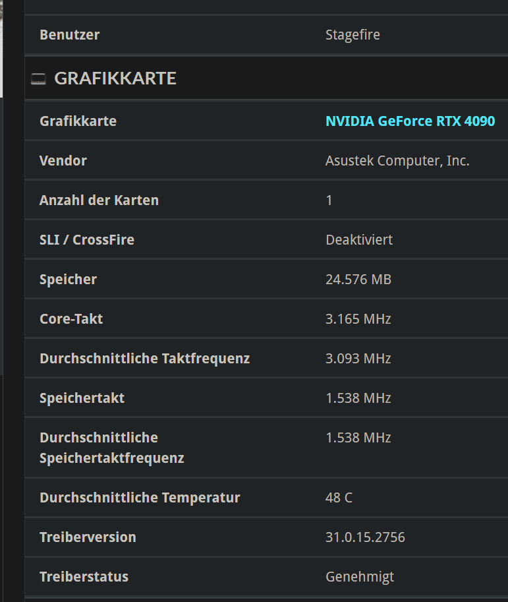Select driver version 31.0.15.2756
The height and width of the screenshot is (602, 508).
pyautogui.click(x=365, y=537)
